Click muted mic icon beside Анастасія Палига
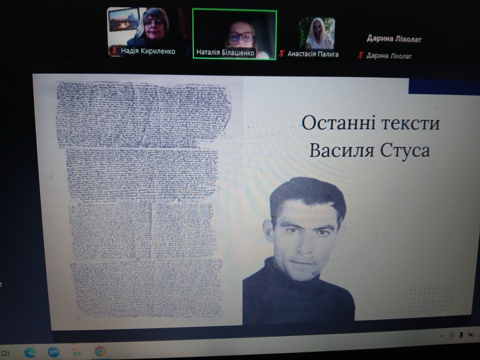Image resolution: width=480 pixels, height=360 pixels. point(281,54)
